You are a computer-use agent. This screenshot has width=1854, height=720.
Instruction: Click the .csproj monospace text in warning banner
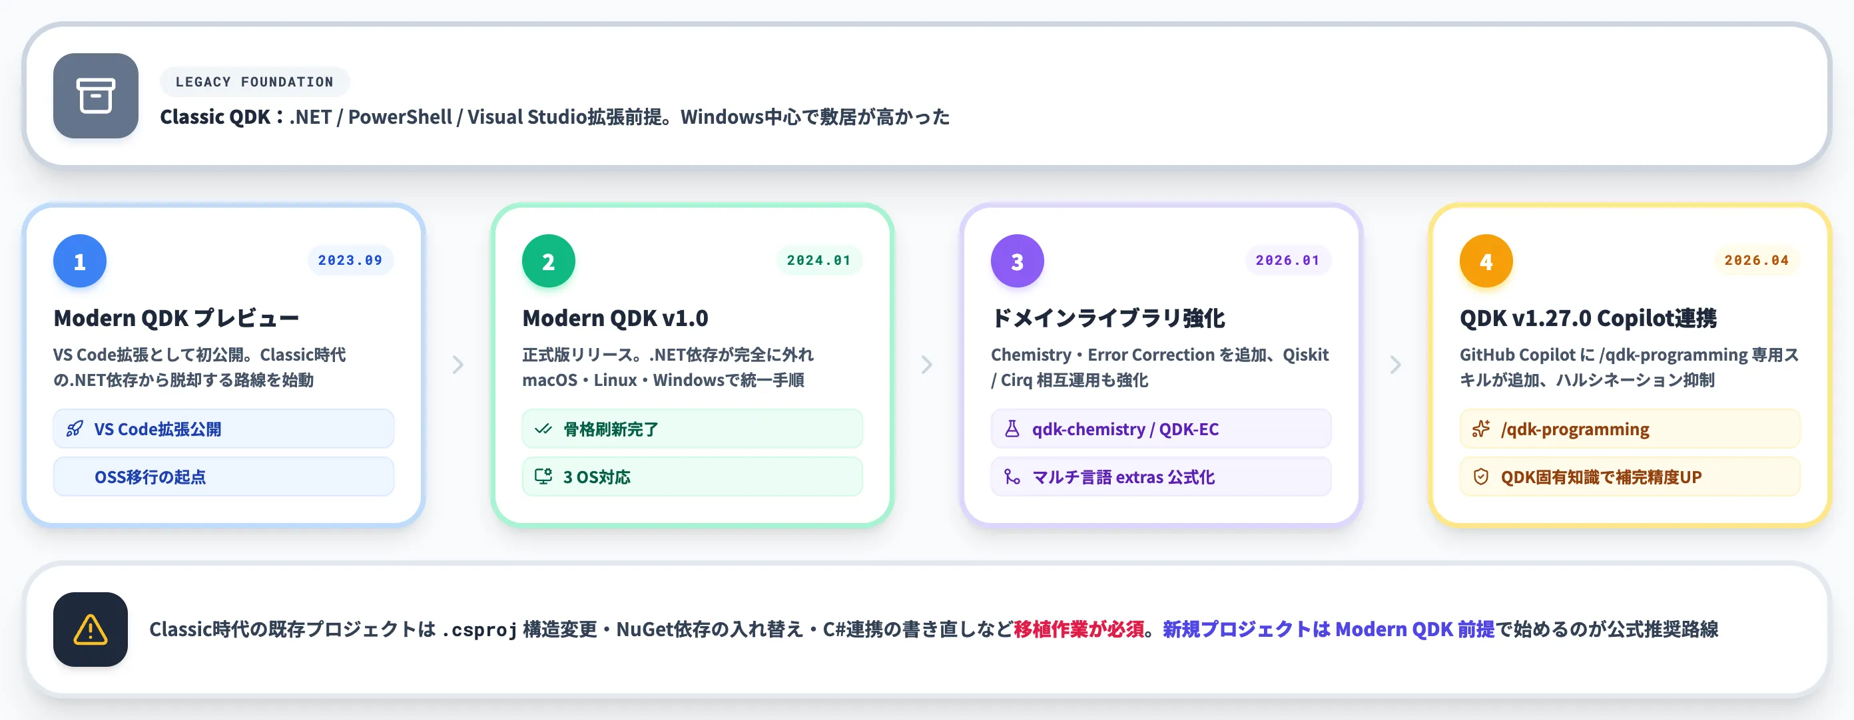click(479, 630)
